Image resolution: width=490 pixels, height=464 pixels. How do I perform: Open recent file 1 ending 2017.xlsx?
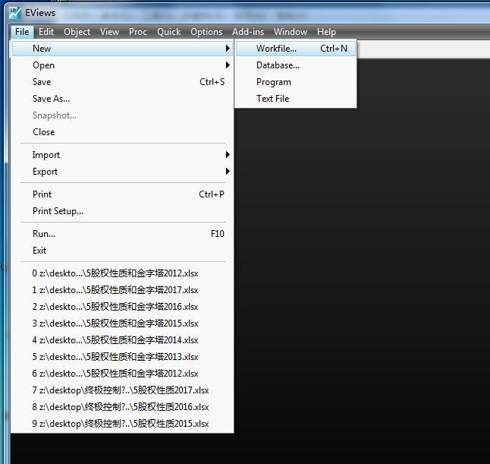[x=122, y=290]
